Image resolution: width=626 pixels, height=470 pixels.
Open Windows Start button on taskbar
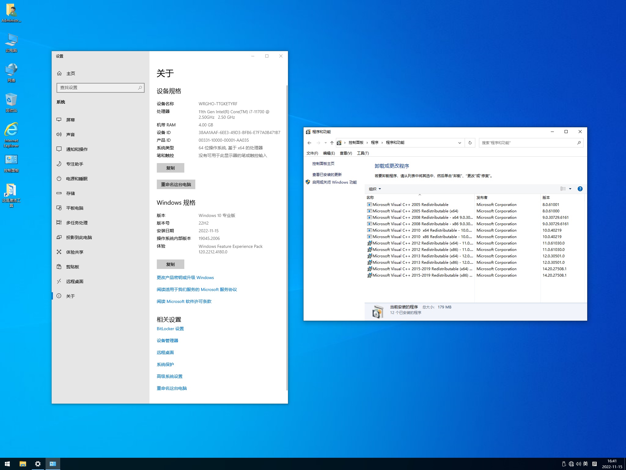click(x=7, y=464)
